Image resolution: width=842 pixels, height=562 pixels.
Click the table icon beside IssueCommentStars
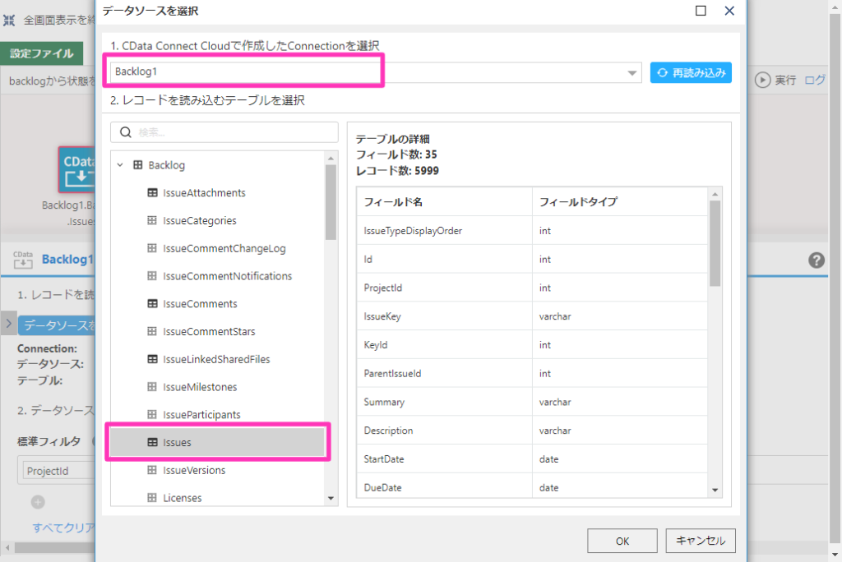click(x=152, y=332)
